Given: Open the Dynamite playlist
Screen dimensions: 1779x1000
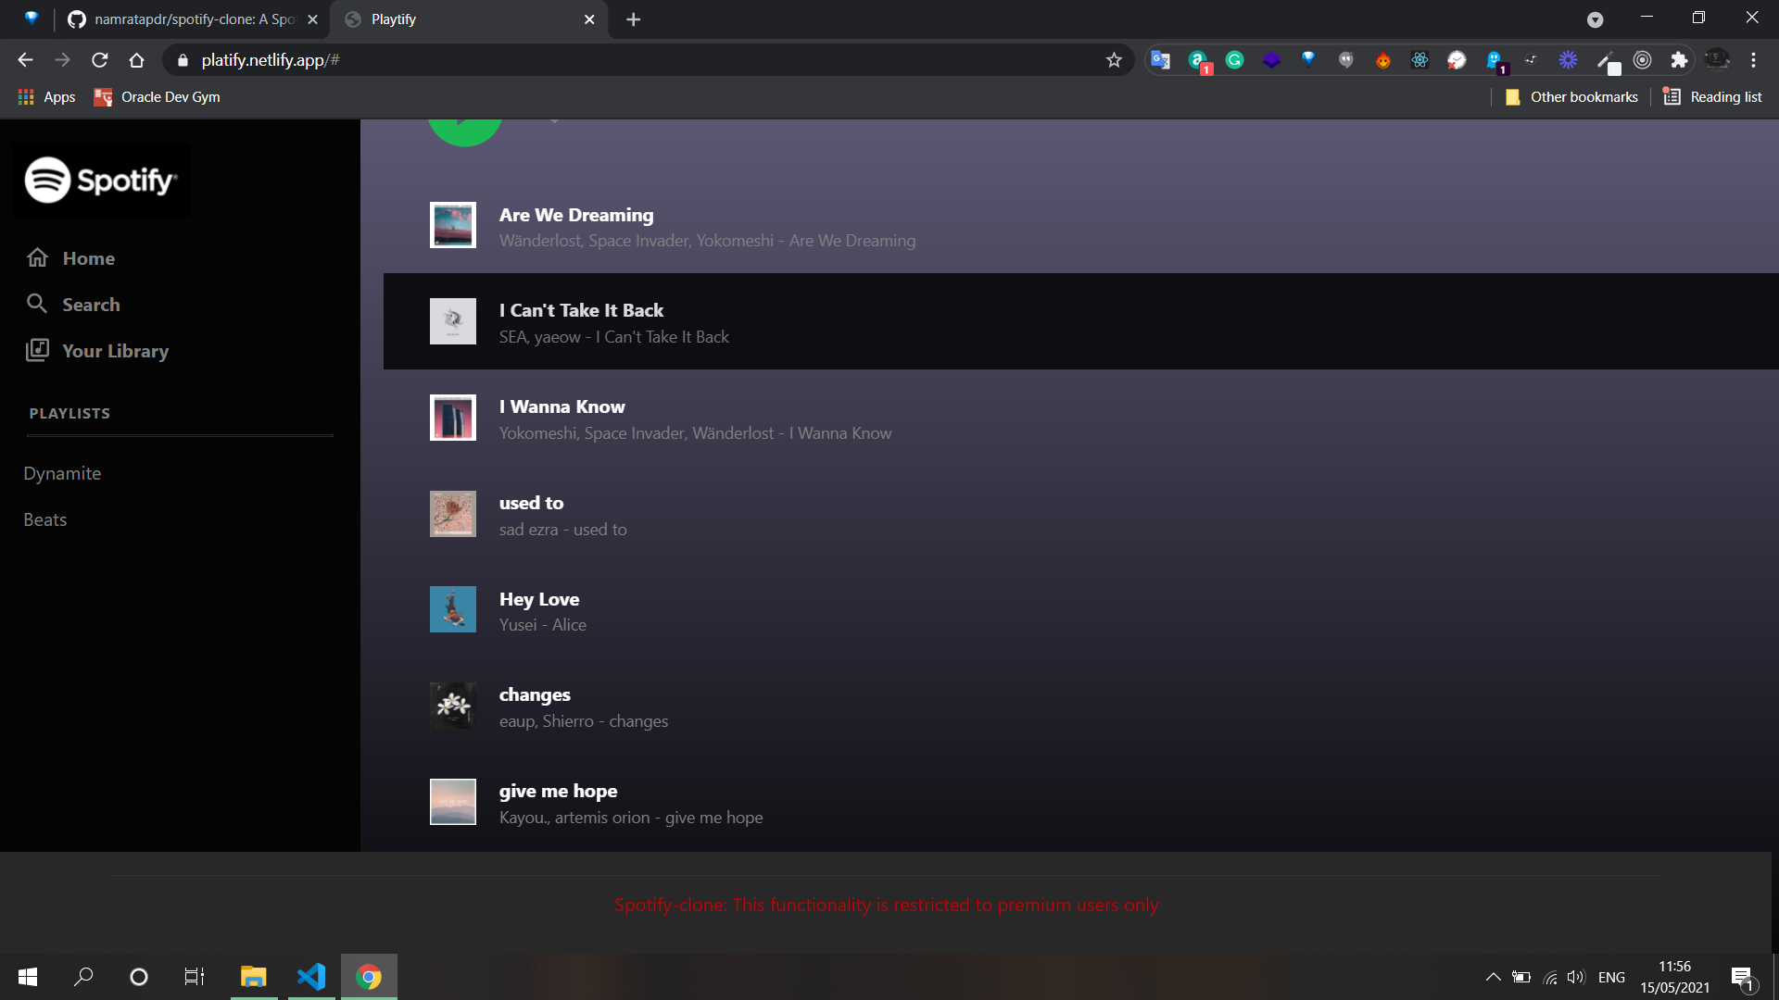Looking at the screenshot, I should (62, 473).
